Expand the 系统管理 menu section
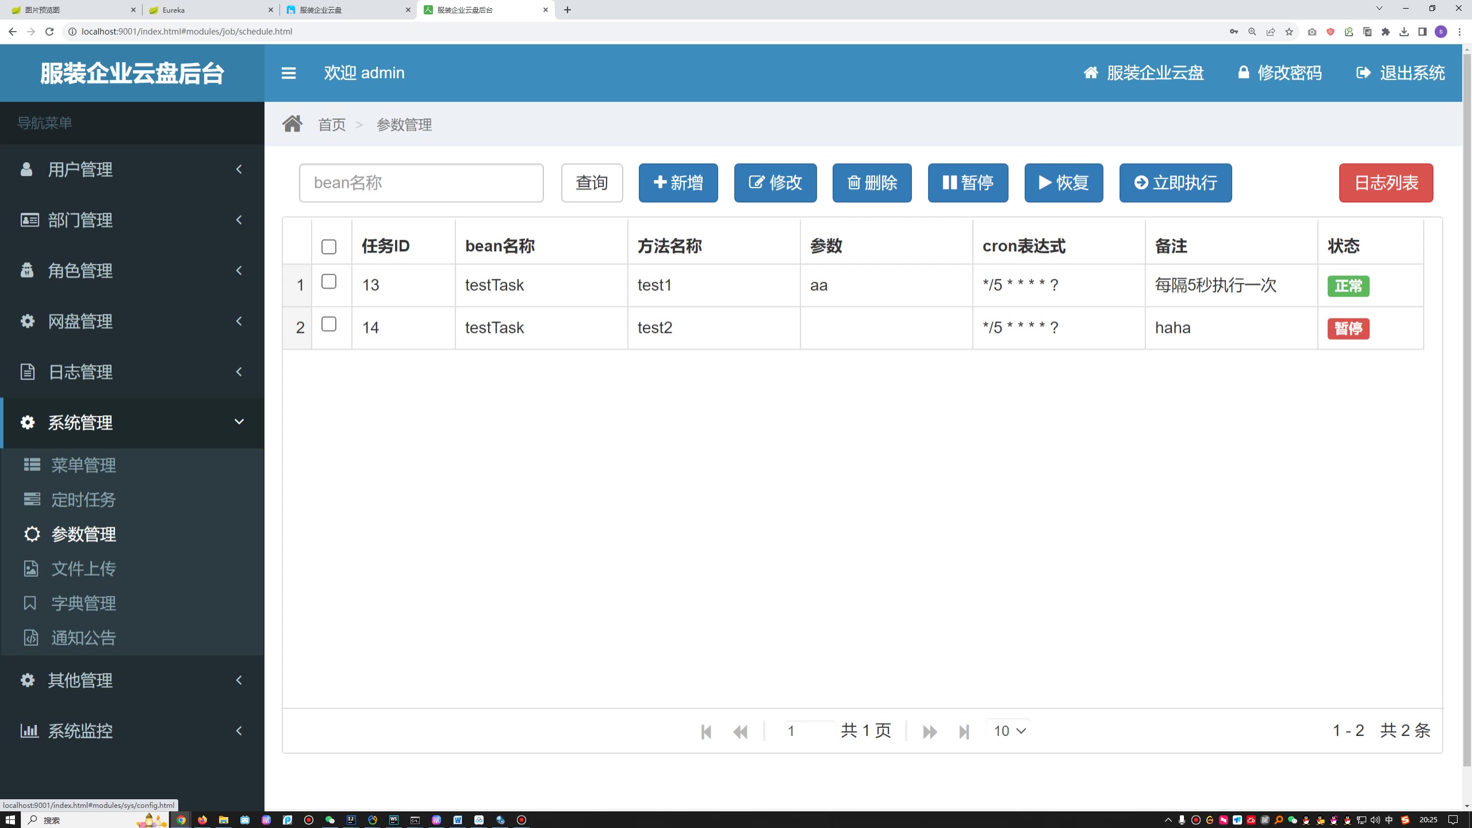 pyautogui.click(x=132, y=423)
